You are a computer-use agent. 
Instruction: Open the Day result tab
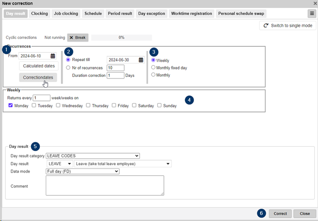(x=16, y=14)
